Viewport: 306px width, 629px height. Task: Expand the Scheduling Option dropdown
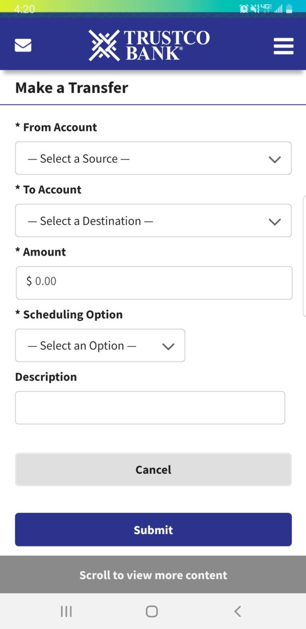click(x=100, y=345)
